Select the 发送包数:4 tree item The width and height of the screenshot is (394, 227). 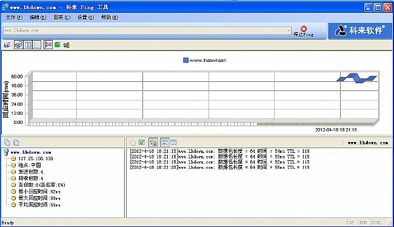(x=31, y=172)
